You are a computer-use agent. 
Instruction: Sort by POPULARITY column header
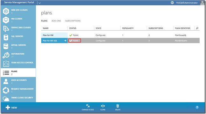coord(128,28)
